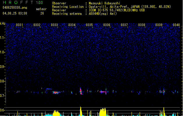Click the kHz axis unit label

tap(3, 23)
